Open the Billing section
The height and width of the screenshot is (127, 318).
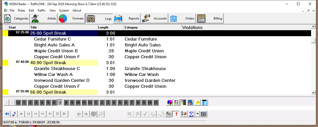(x=210, y=18)
